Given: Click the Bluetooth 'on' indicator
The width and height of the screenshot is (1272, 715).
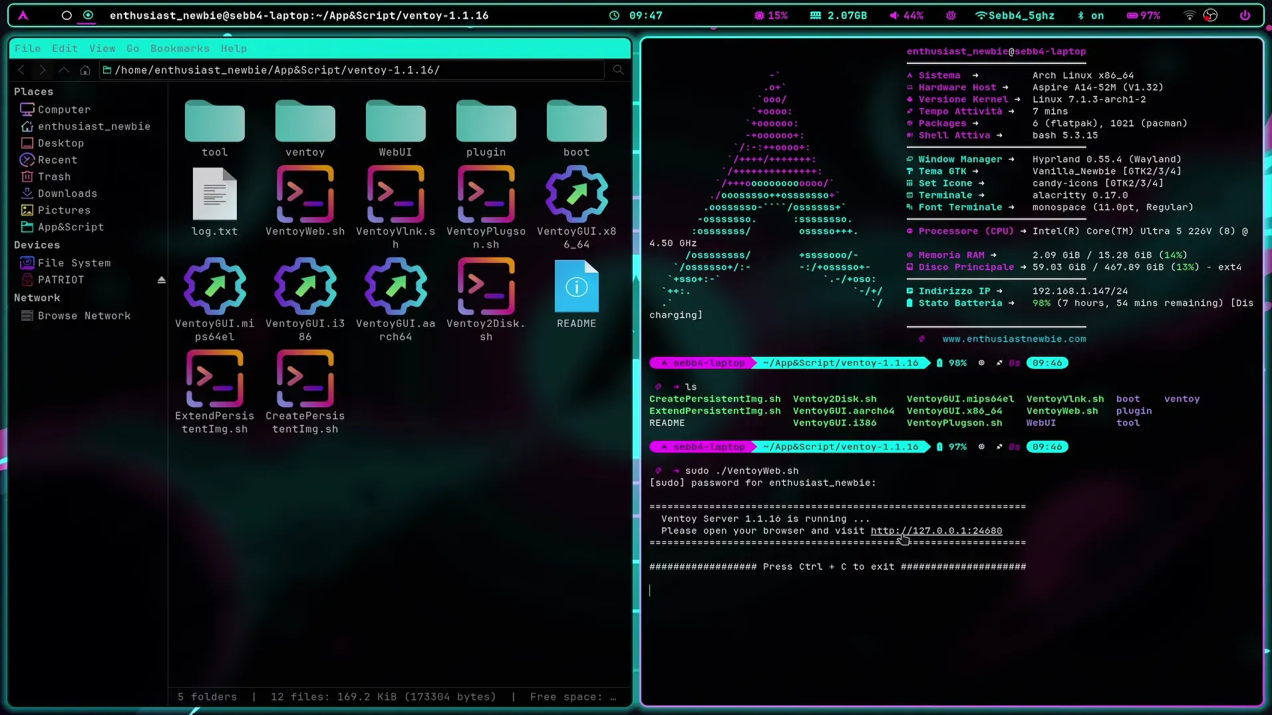Looking at the screenshot, I should tap(1091, 15).
